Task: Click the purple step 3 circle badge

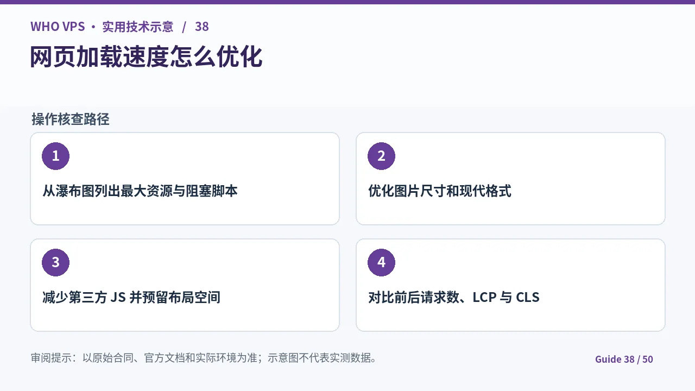Action: pos(55,263)
